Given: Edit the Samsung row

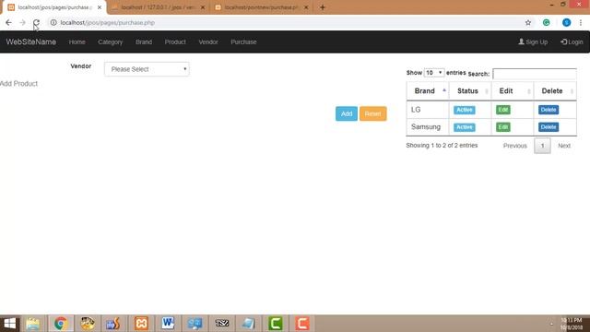Looking at the screenshot, I should click(503, 127).
